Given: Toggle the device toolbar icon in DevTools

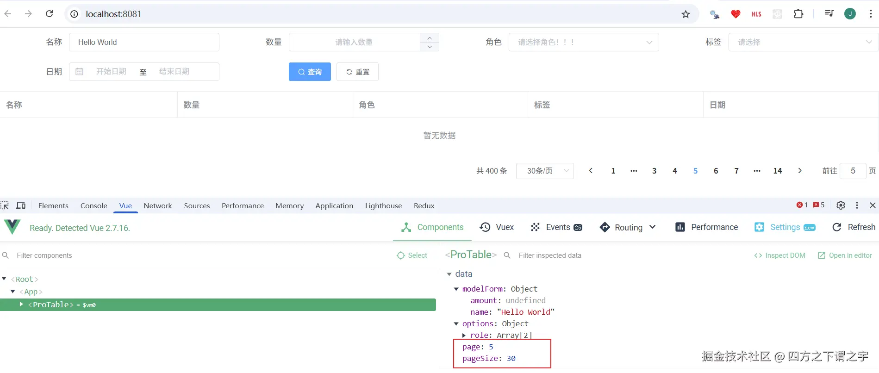Looking at the screenshot, I should [x=21, y=205].
